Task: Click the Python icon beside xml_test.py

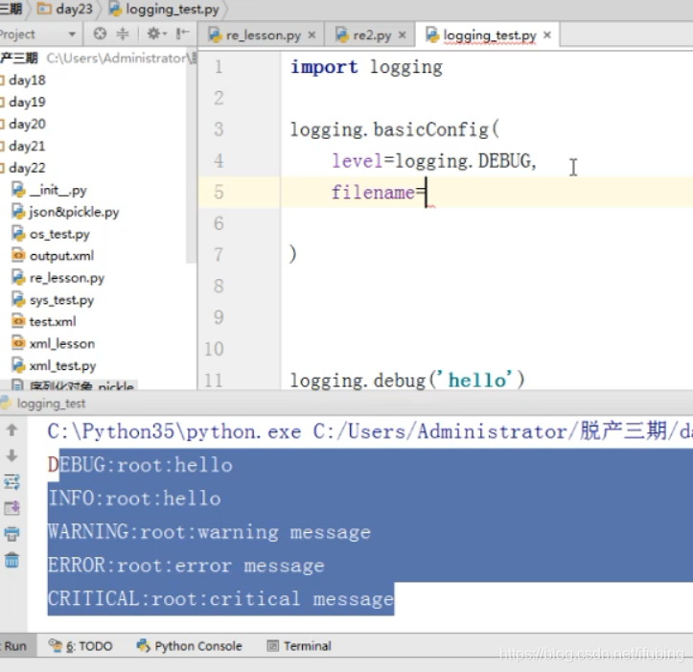Action: 18,365
